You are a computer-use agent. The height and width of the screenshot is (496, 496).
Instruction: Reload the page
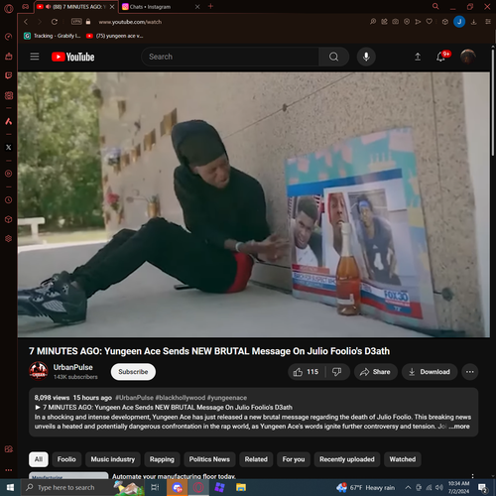pyautogui.click(x=55, y=22)
